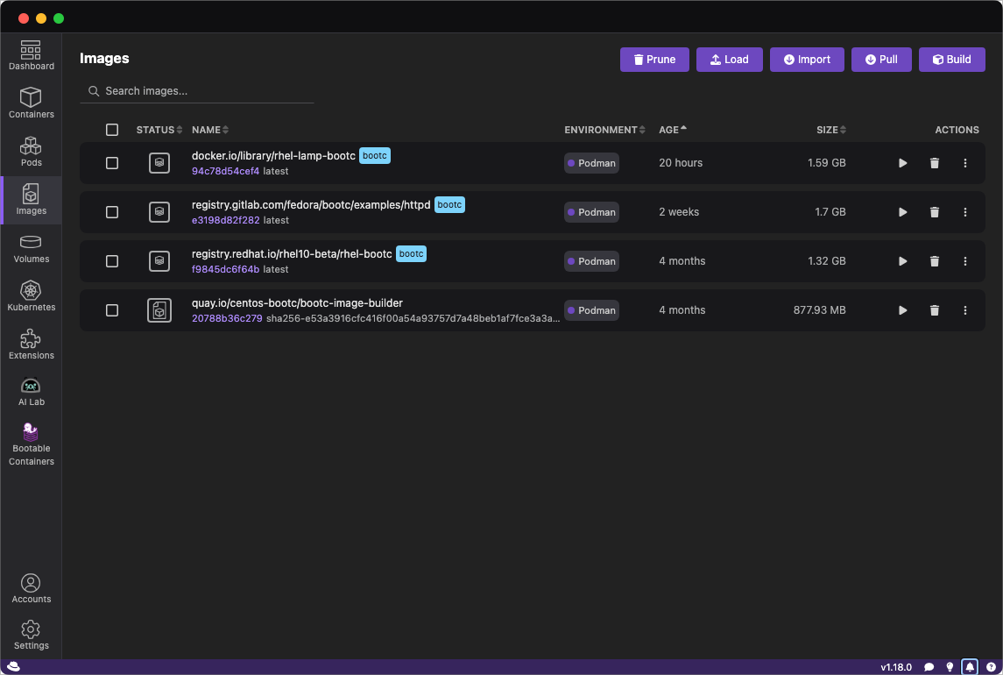The height and width of the screenshot is (675, 1003).
Task: Open the Extensions page
Action: [31, 345]
